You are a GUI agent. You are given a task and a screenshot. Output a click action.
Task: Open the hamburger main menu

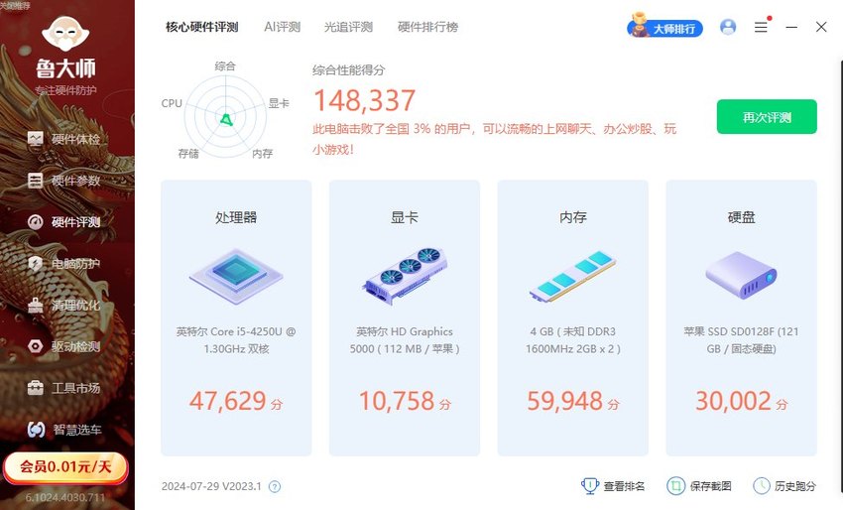pos(762,27)
